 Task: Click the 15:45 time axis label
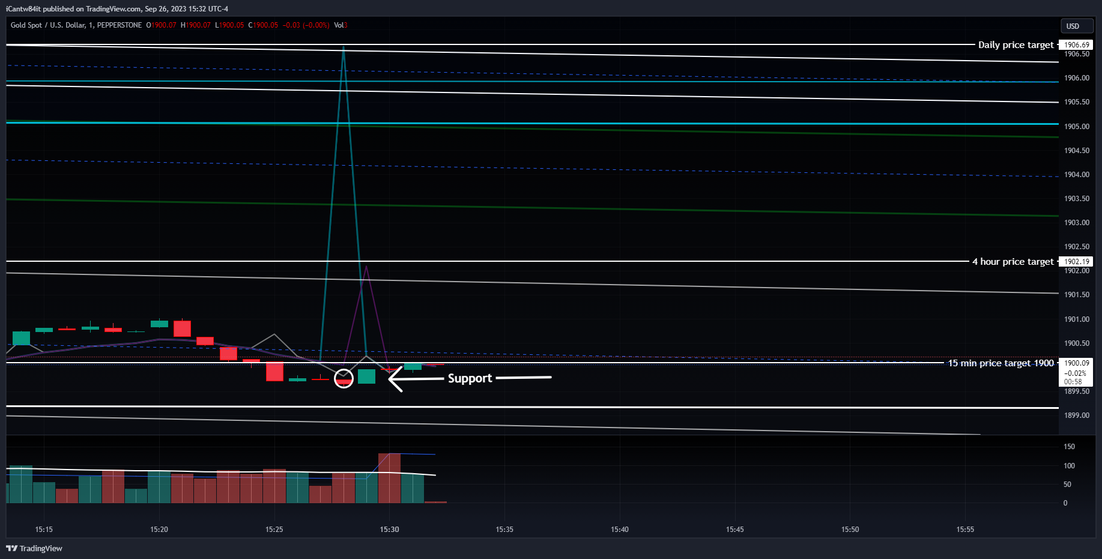[x=735, y=530]
